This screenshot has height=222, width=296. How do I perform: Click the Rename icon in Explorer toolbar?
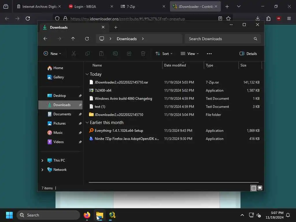pyautogui.click(x=115, y=53)
